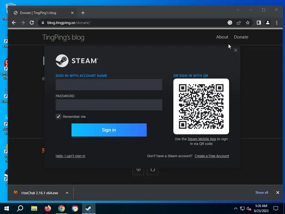Open the Steam Mobile App link
Image resolution: width=285 pixels, height=214 pixels.
[x=202, y=139]
